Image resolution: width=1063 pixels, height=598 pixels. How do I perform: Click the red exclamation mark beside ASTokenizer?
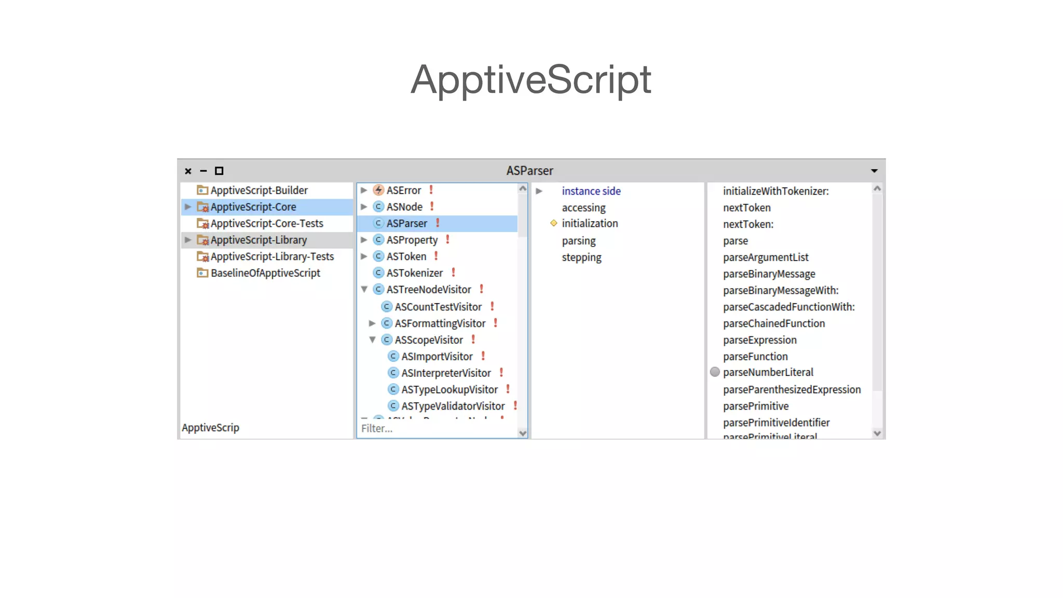tap(453, 273)
